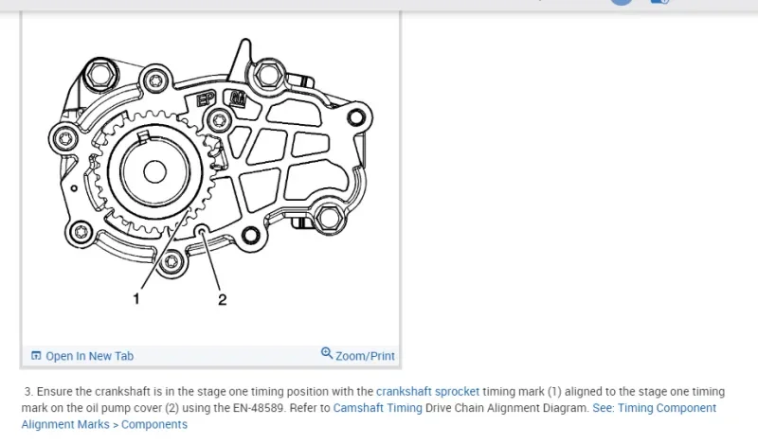Select the Zoom/Print text link
The height and width of the screenshot is (444, 758).
pyautogui.click(x=365, y=356)
